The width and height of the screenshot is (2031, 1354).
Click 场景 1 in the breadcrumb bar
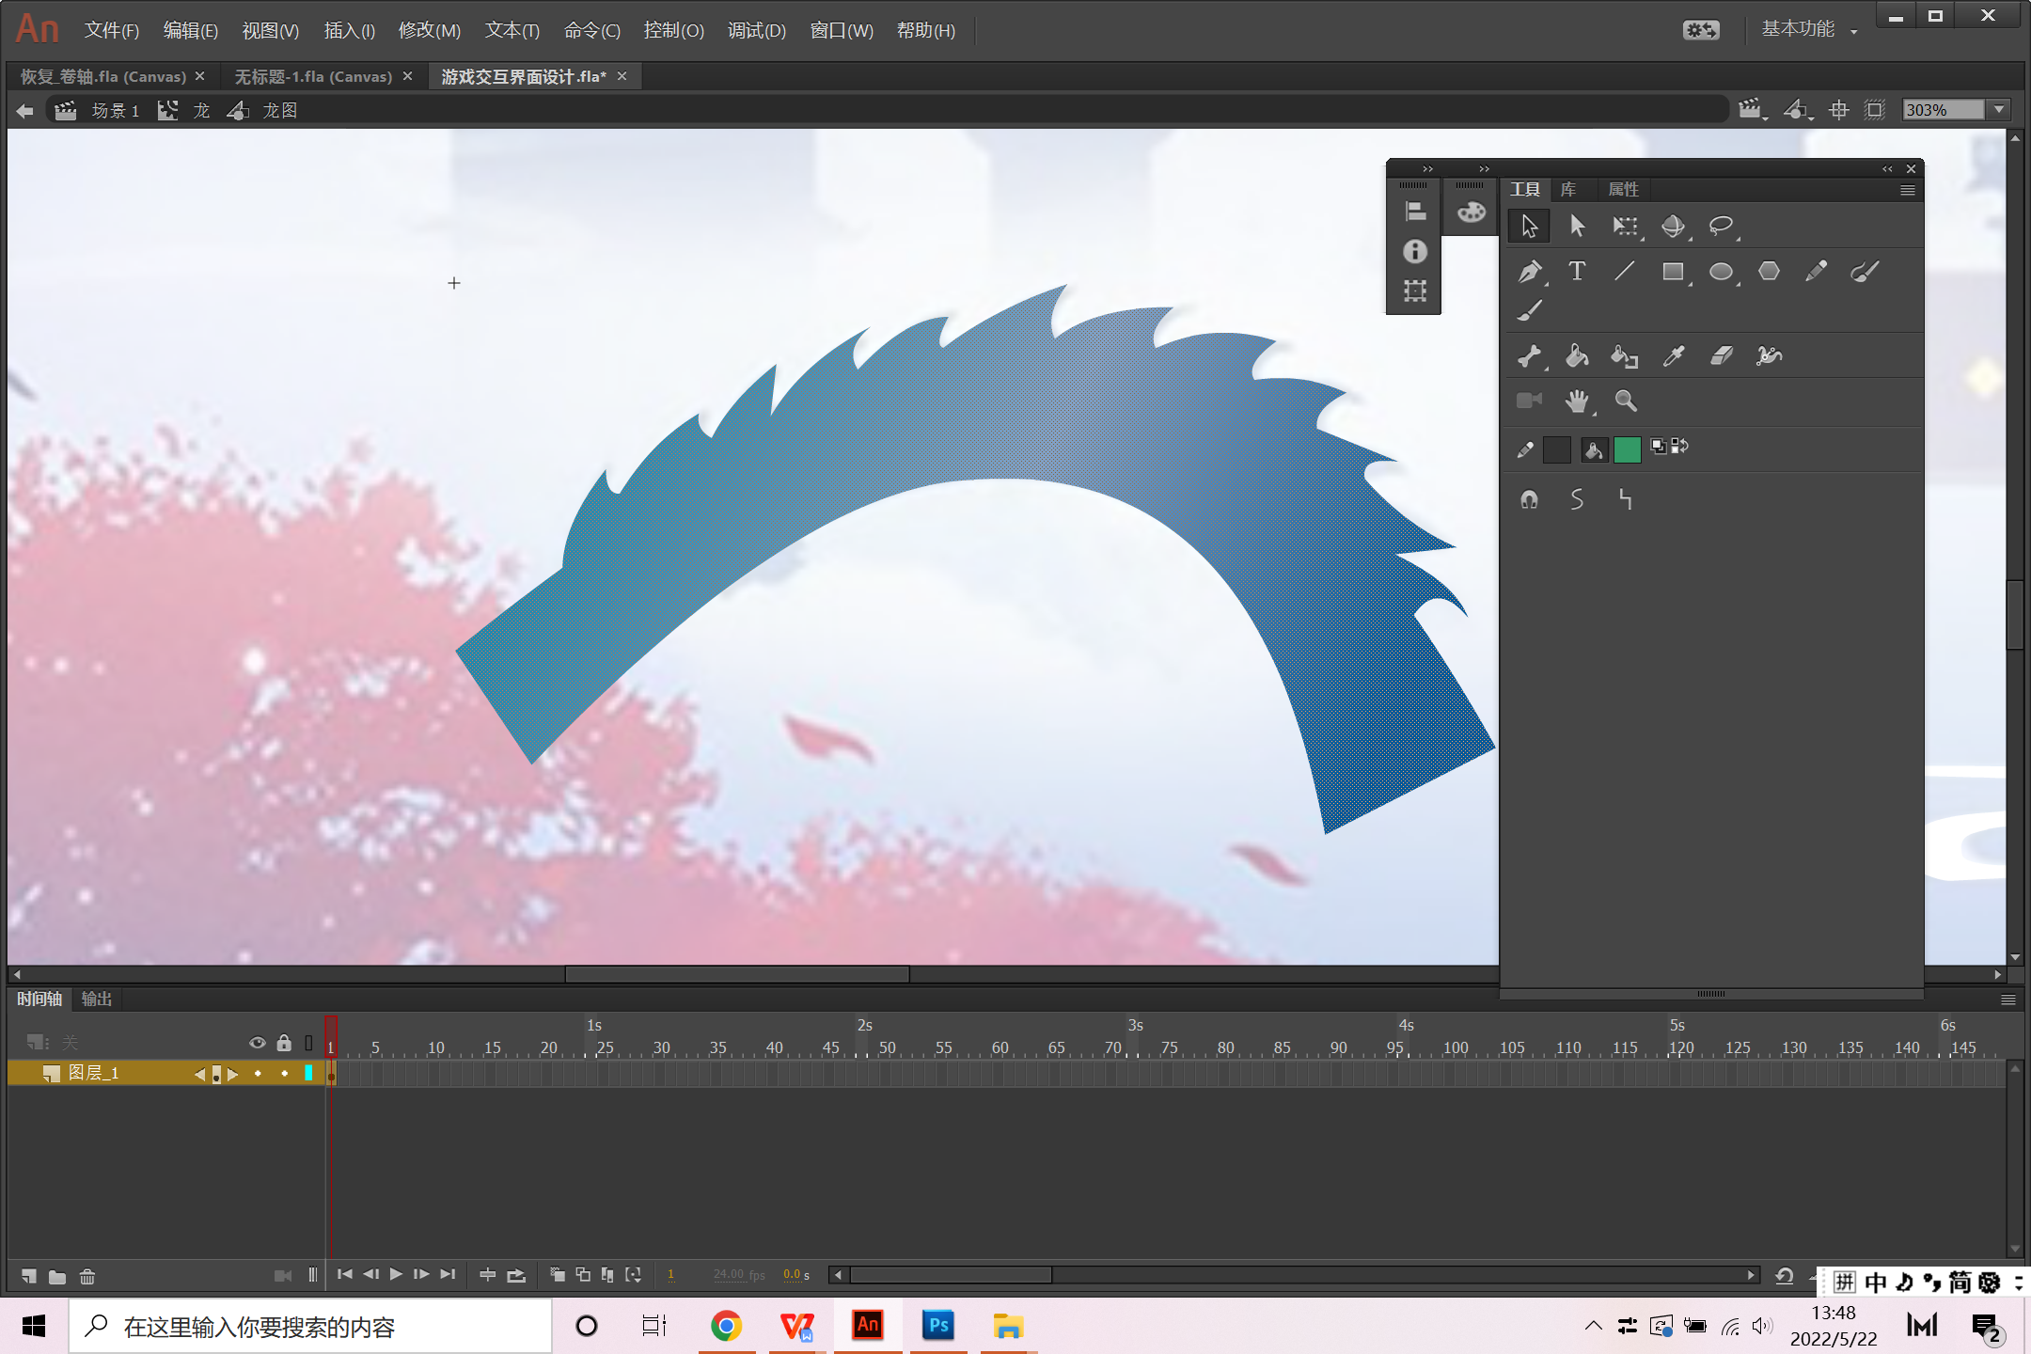(115, 111)
